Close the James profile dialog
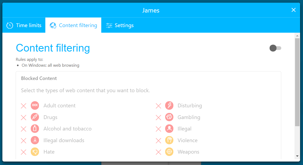Viewport: 303px width, 165px height. [x=293, y=10]
